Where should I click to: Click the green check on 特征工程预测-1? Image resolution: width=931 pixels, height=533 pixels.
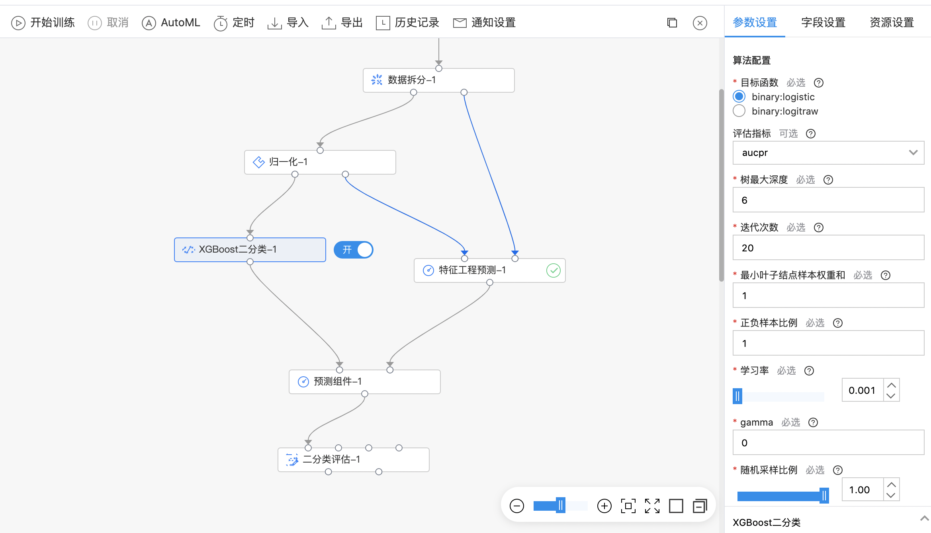click(x=554, y=270)
